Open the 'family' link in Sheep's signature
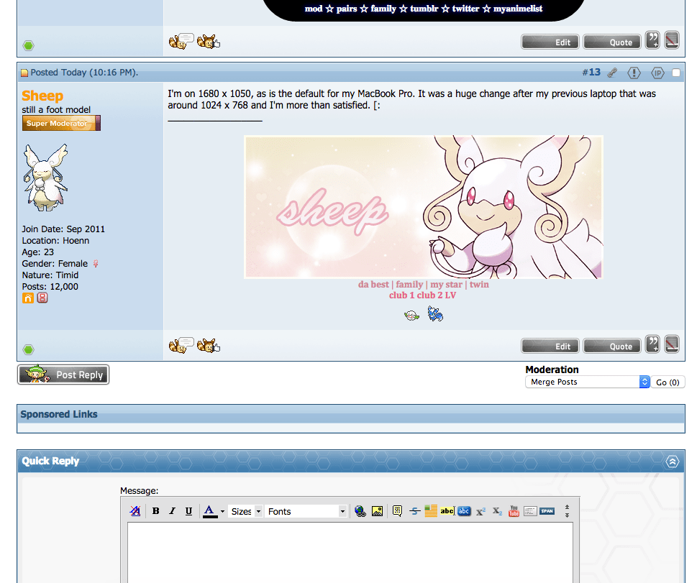 tap(409, 285)
